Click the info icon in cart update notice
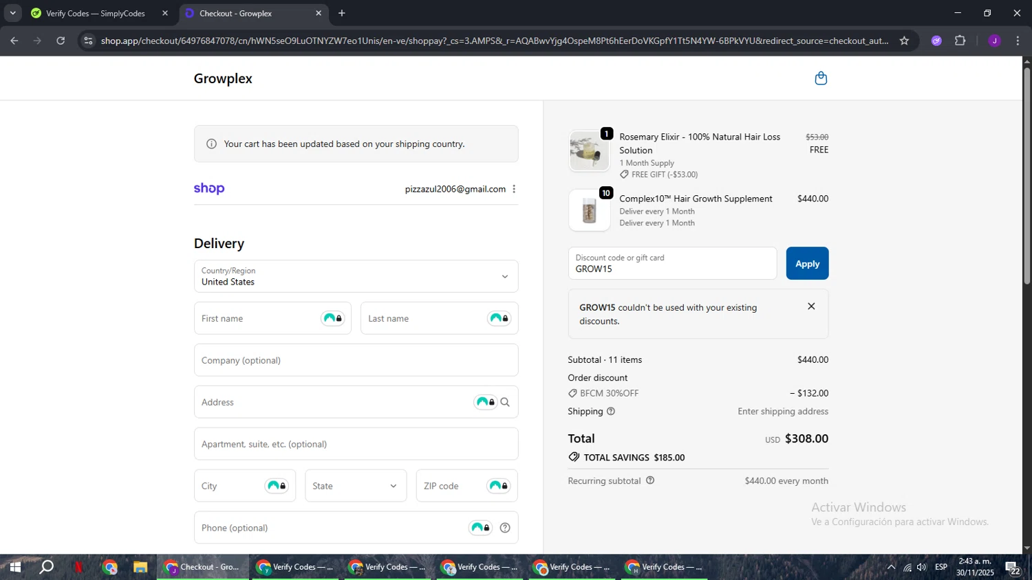Viewport: 1032px width, 580px height. (212, 144)
